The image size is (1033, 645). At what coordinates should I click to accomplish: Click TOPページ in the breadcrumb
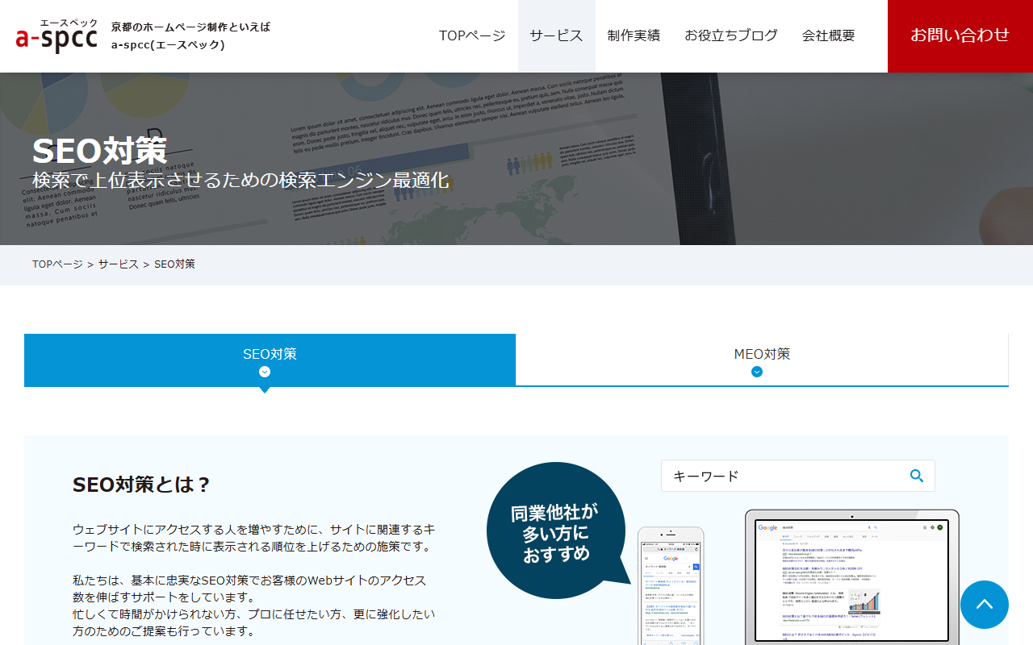(x=57, y=264)
